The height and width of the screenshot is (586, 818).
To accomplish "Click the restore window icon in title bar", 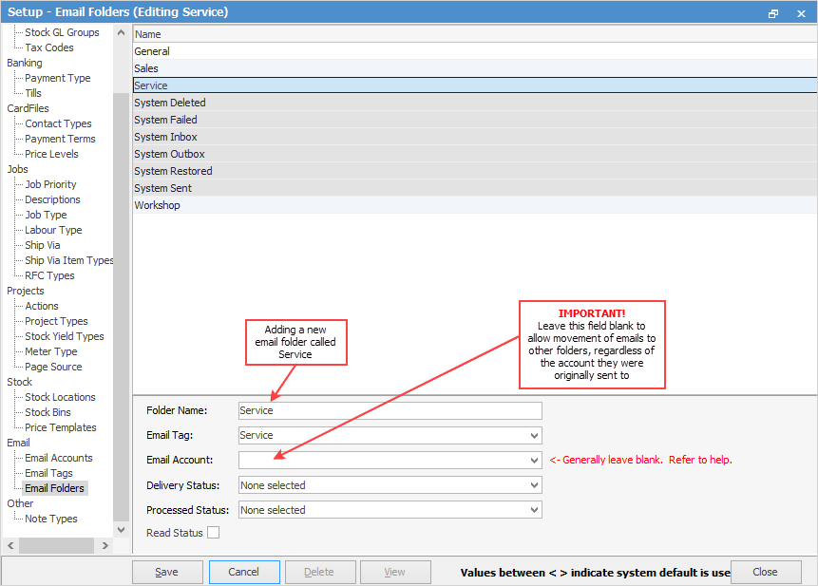I will (x=773, y=13).
